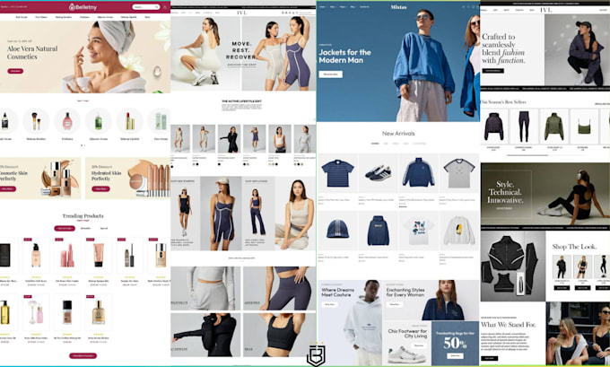The width and height of the screenshot is (610, 367).
Task: Open the navy sneakers product
Action: pyautogui.click(x=379, y=173)
